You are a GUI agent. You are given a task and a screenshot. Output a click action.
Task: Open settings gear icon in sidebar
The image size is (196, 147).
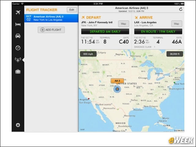tap(18, 125)
